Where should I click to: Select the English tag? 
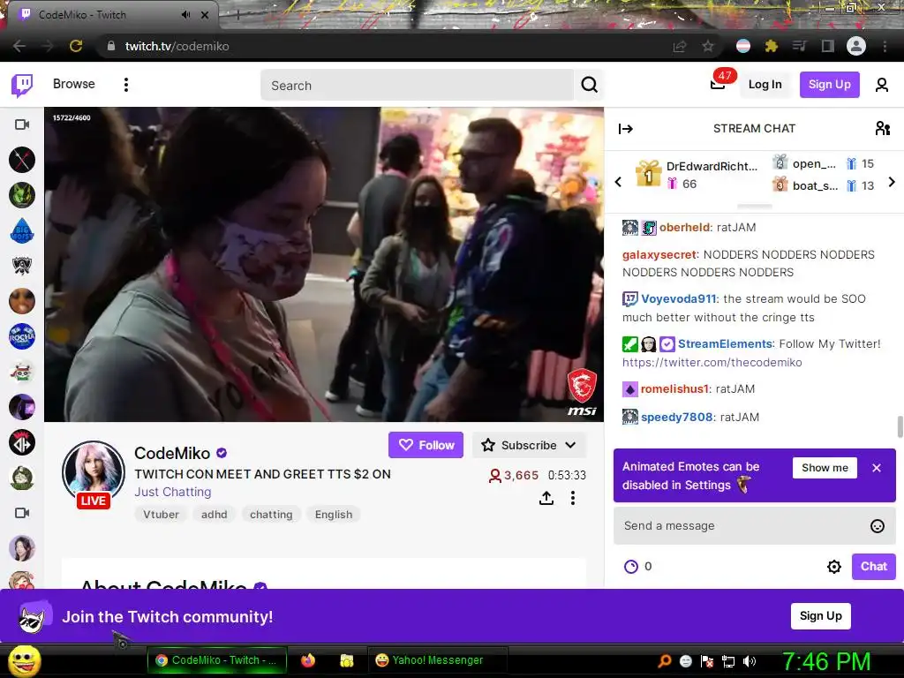tap(333, 515)
